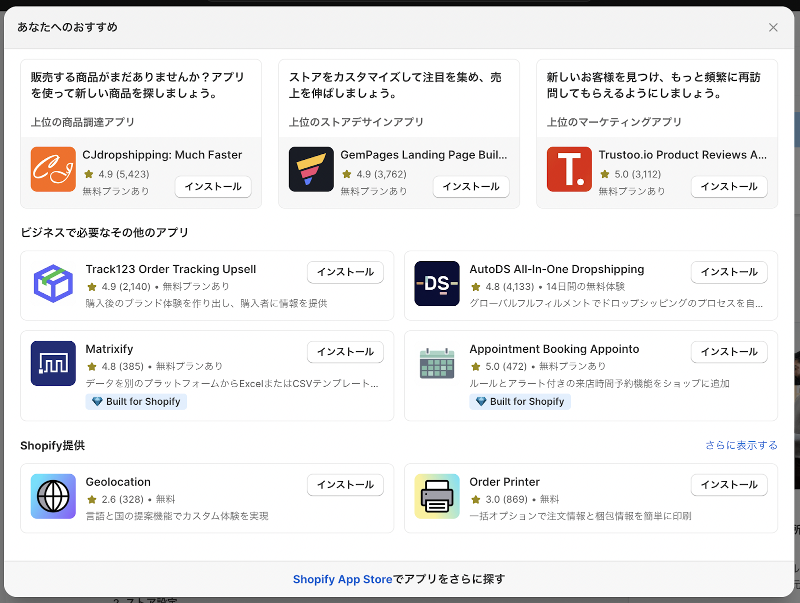Open the Geolocation title

[x=118, y=482]
